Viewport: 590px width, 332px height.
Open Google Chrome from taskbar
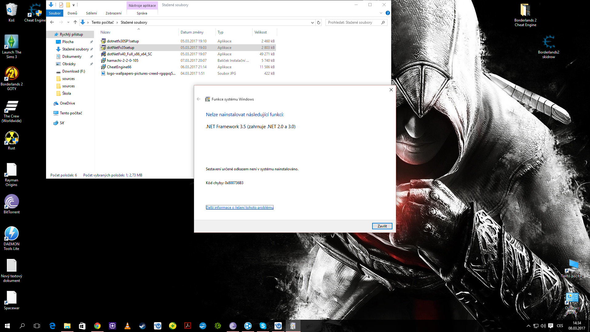click(x=97, y=326)
